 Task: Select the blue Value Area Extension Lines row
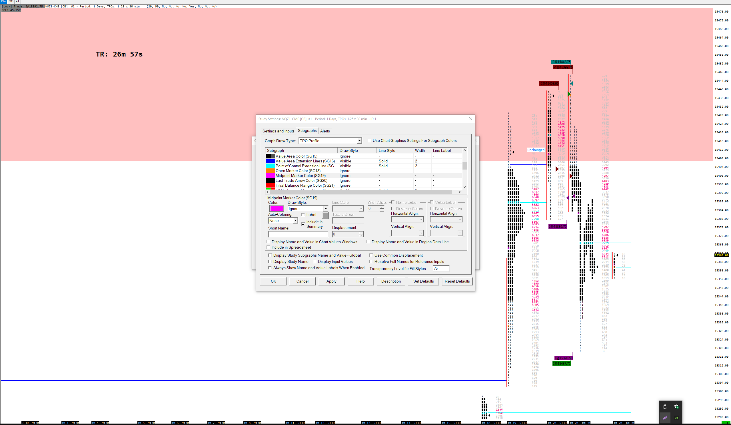[305, 161]
